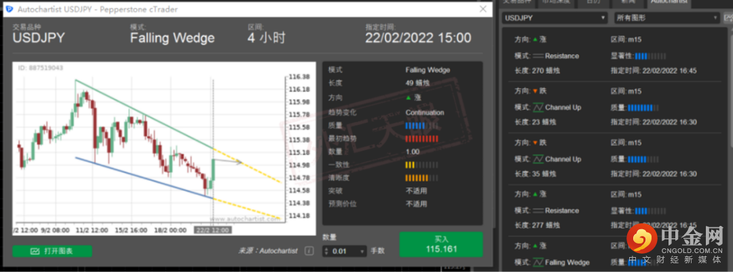Click "长度: 23 蜡烛" in the side panel list

point(534,123)
